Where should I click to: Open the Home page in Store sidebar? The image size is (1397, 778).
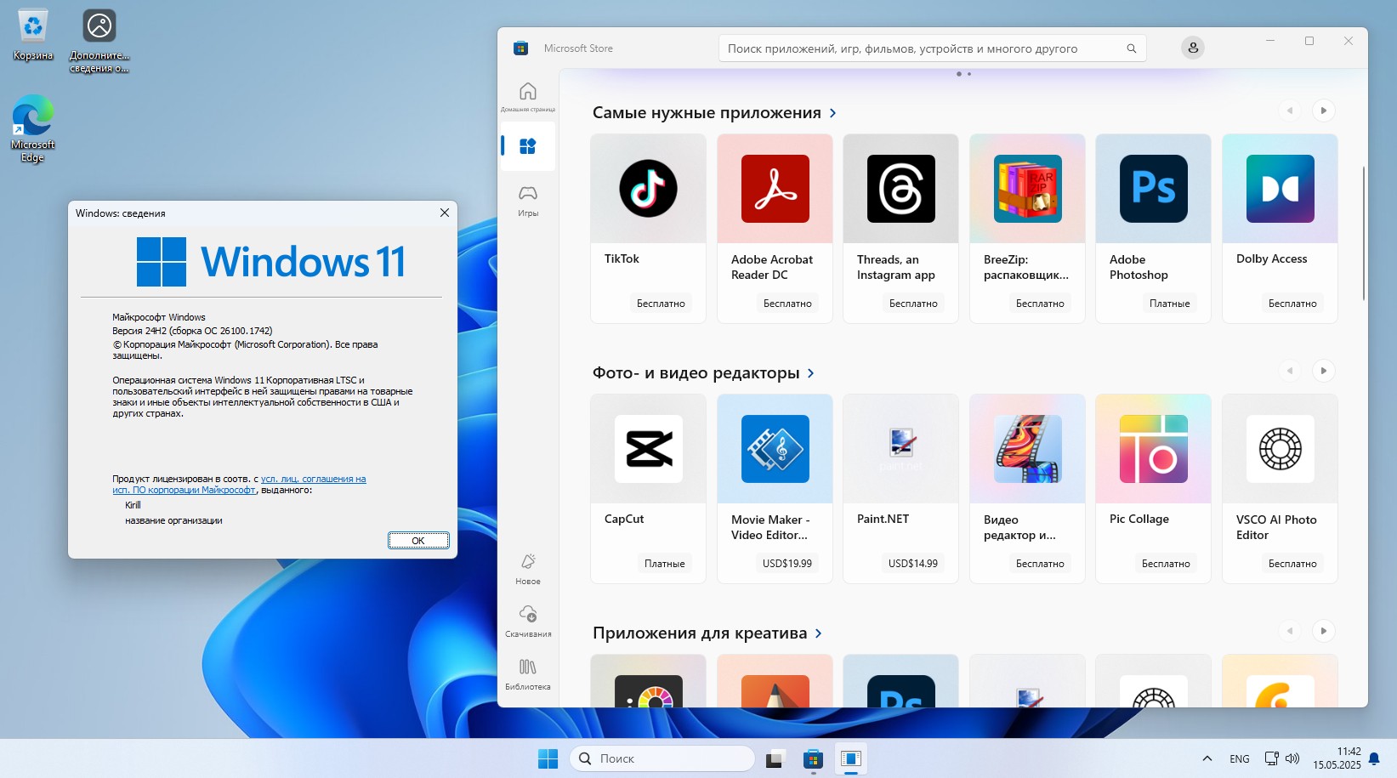coord(528,97)
